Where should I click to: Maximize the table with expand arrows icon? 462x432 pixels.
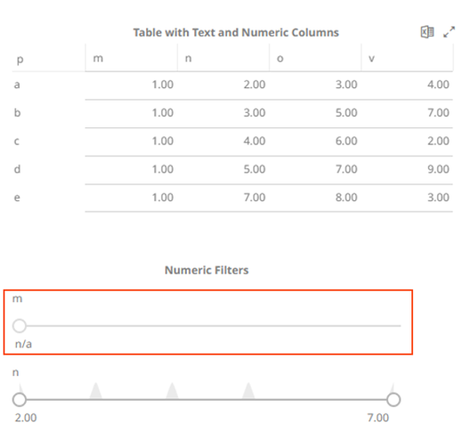449,32
